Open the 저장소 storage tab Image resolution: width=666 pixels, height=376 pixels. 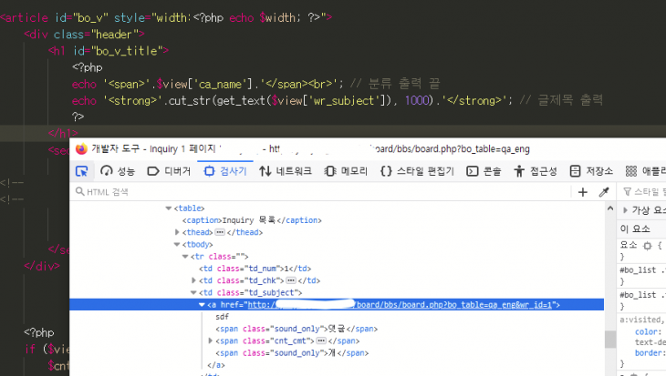tap(591, 171)
